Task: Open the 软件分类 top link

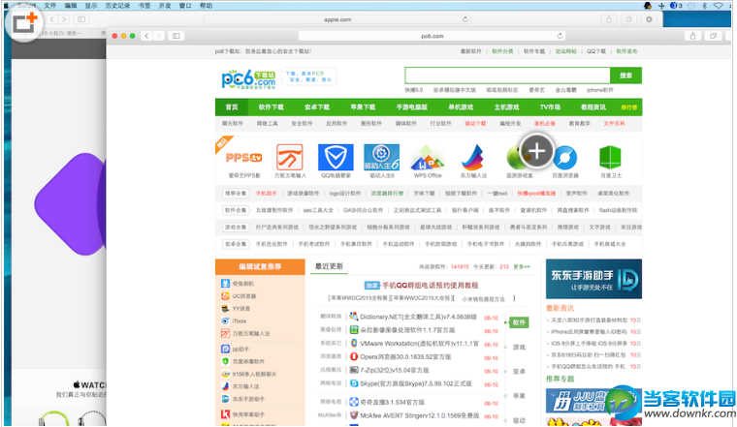Action: click(502, 51)
